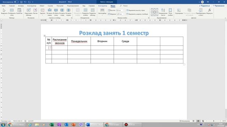This screenshot has width=227, height=127.
Task: Select the table Eraser (Ластик) tool
Action: 35,11
